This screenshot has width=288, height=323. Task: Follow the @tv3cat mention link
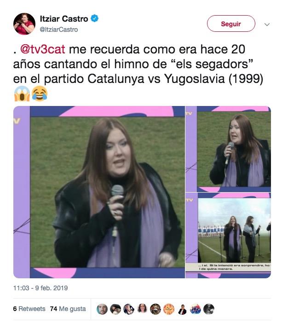point(43,49)
